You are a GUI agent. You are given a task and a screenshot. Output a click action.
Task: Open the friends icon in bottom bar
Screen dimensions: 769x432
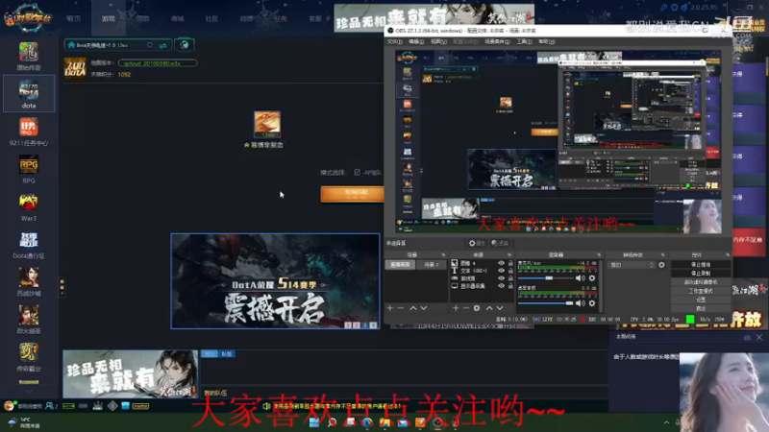(x=52, y=406)
